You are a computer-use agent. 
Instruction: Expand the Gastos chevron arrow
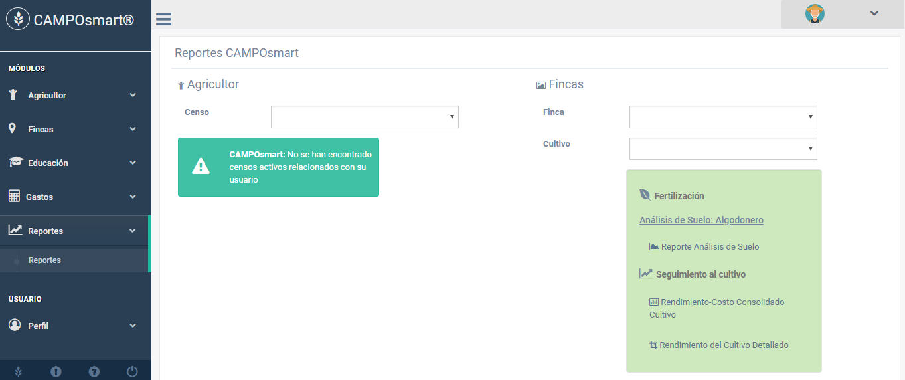point(133,197)
